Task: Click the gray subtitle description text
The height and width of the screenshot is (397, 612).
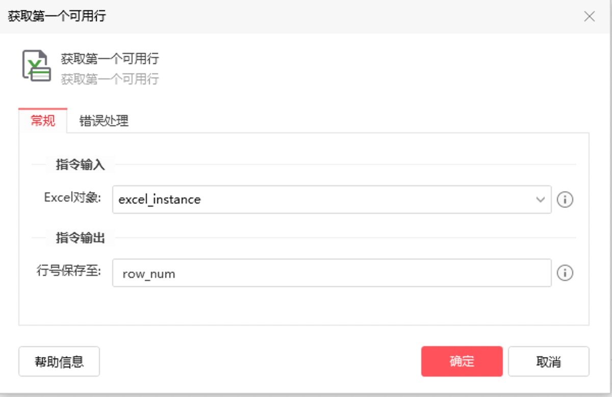Action: click(110, 79)
